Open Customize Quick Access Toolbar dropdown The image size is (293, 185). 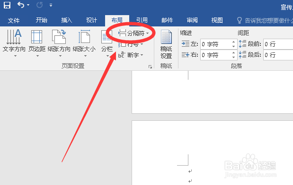(x=51, y=5)
